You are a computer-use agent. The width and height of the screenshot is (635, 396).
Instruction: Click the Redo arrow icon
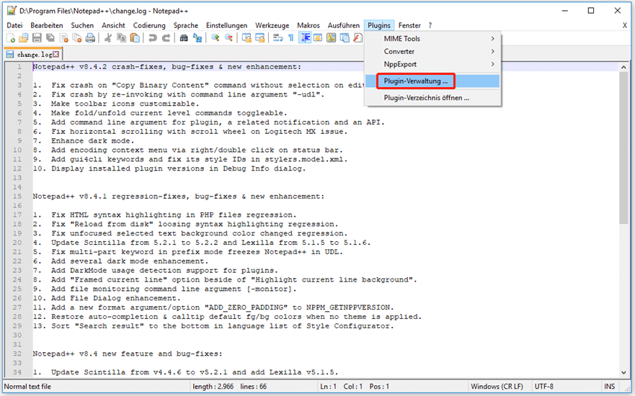pos(166,38)
